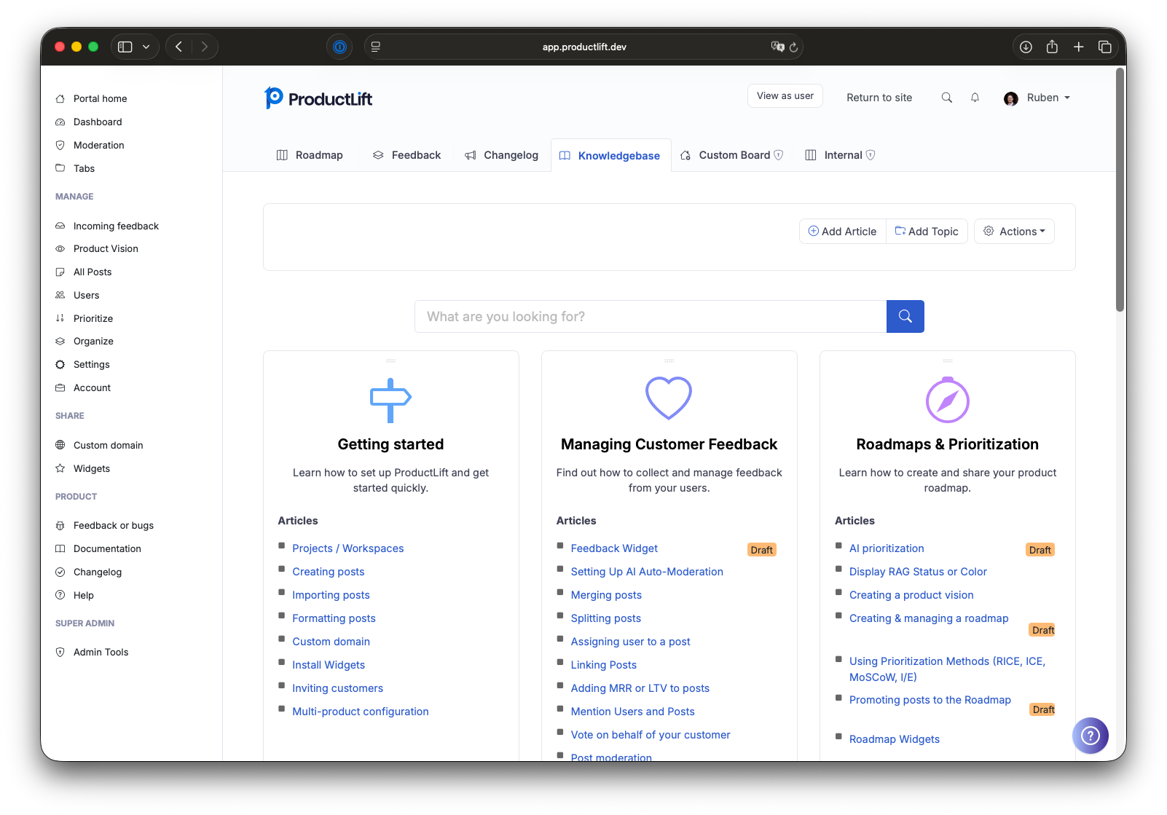Click the Safari address bar

coord(584,47)
